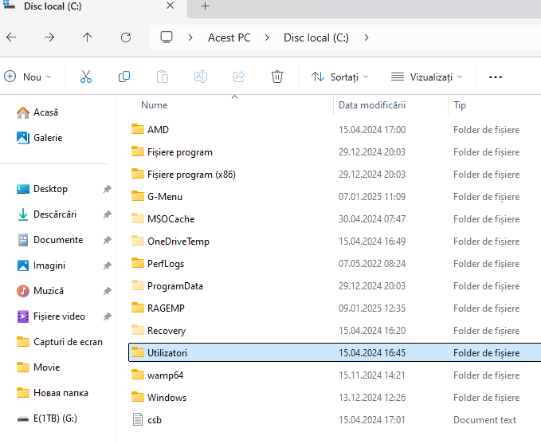Open the E(1TB) (G:) drive in sidebar
Image resolution: width=541 pixels, height=444 pixels.
tap(54, 418)
